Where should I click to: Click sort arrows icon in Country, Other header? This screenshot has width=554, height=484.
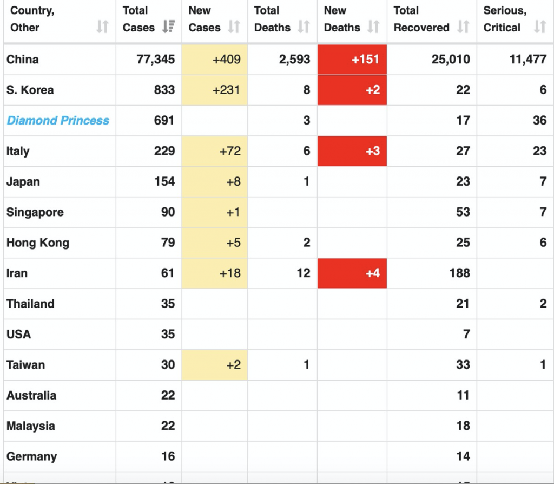point(102,27)
